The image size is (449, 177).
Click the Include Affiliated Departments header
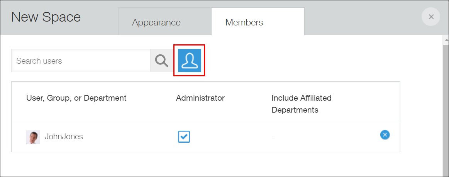(x=301, y=104)
